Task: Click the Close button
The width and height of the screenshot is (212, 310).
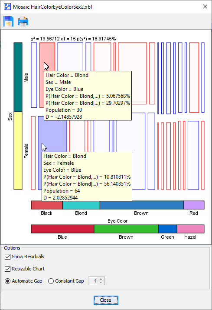Action: [106, 300]
